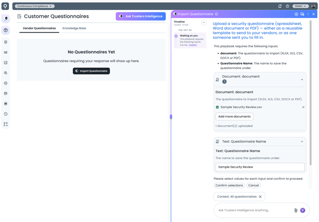Attach a file with the paperclip
The image size is (319, 222).
[296, 210]
